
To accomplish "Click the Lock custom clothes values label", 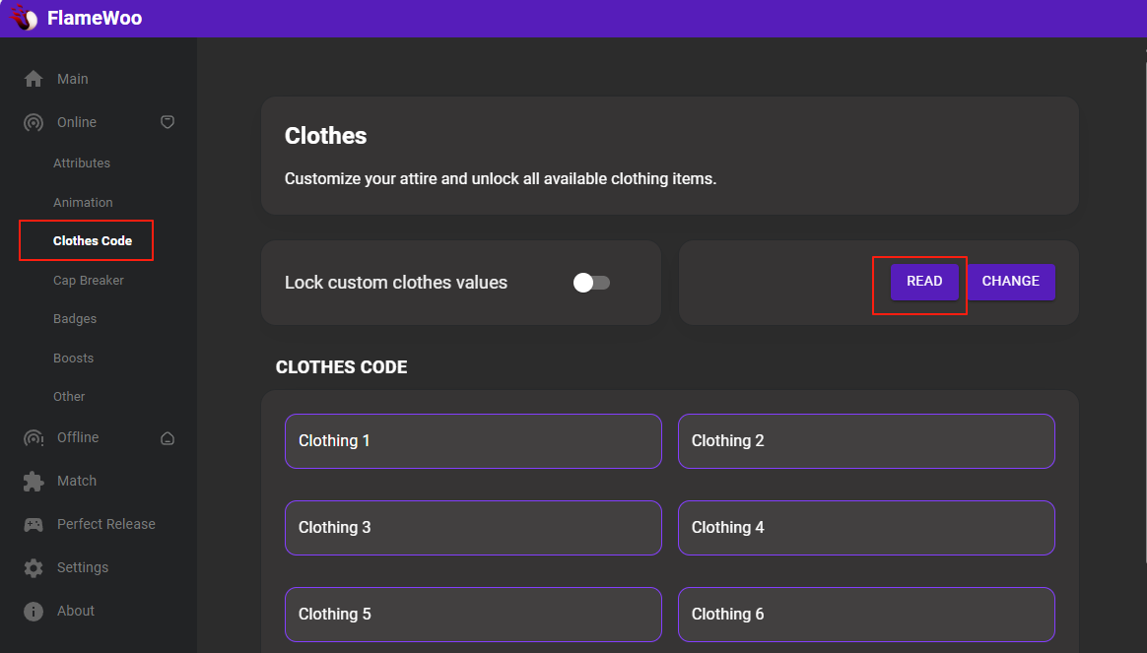I will 396,283.
